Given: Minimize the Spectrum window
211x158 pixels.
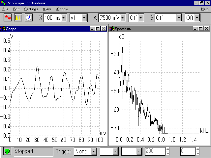Looking at the screenshot, I should [195, 29].
